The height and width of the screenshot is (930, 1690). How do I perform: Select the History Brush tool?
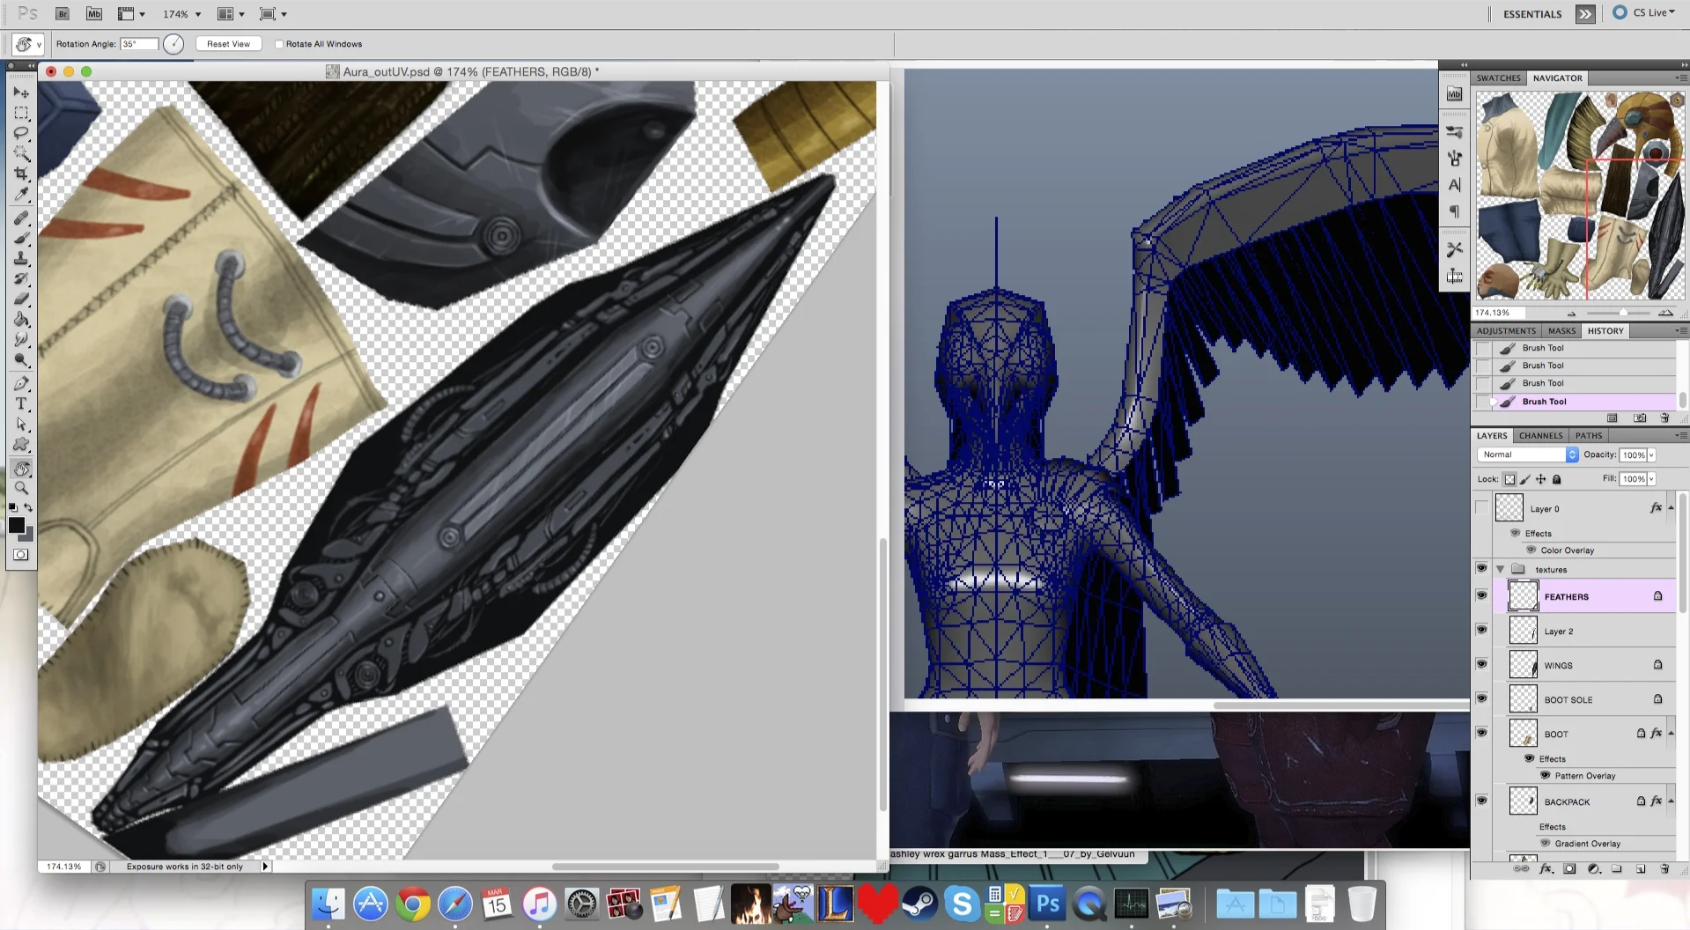(x=21, y=278)
